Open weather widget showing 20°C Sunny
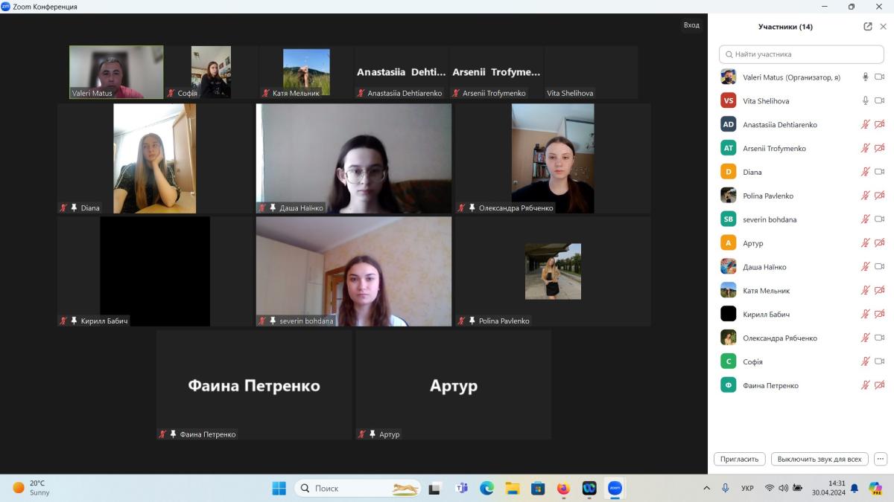The image size is (894, 502). [31, 488]
